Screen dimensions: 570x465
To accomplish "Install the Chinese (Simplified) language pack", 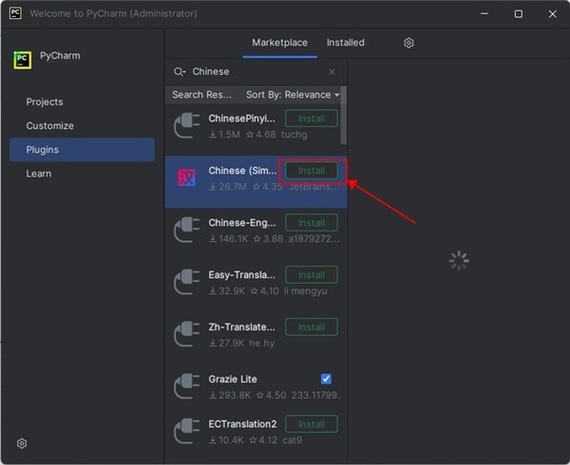I will [312, 171].
